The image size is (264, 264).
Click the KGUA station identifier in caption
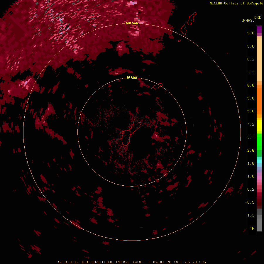(158, 262)
